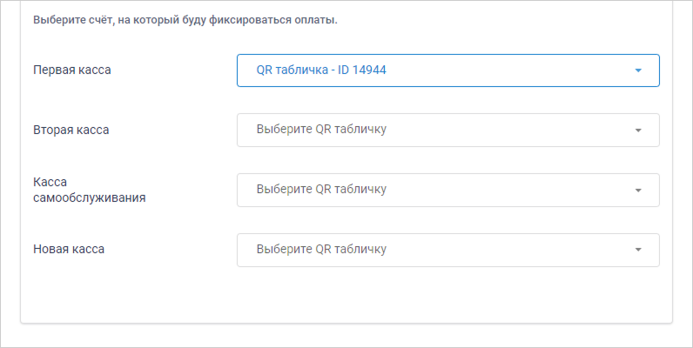The height and width of the screenshot is (348, 693).
Task: Click the 'Вторая касса' label
Action: click(x=71, y=130)
